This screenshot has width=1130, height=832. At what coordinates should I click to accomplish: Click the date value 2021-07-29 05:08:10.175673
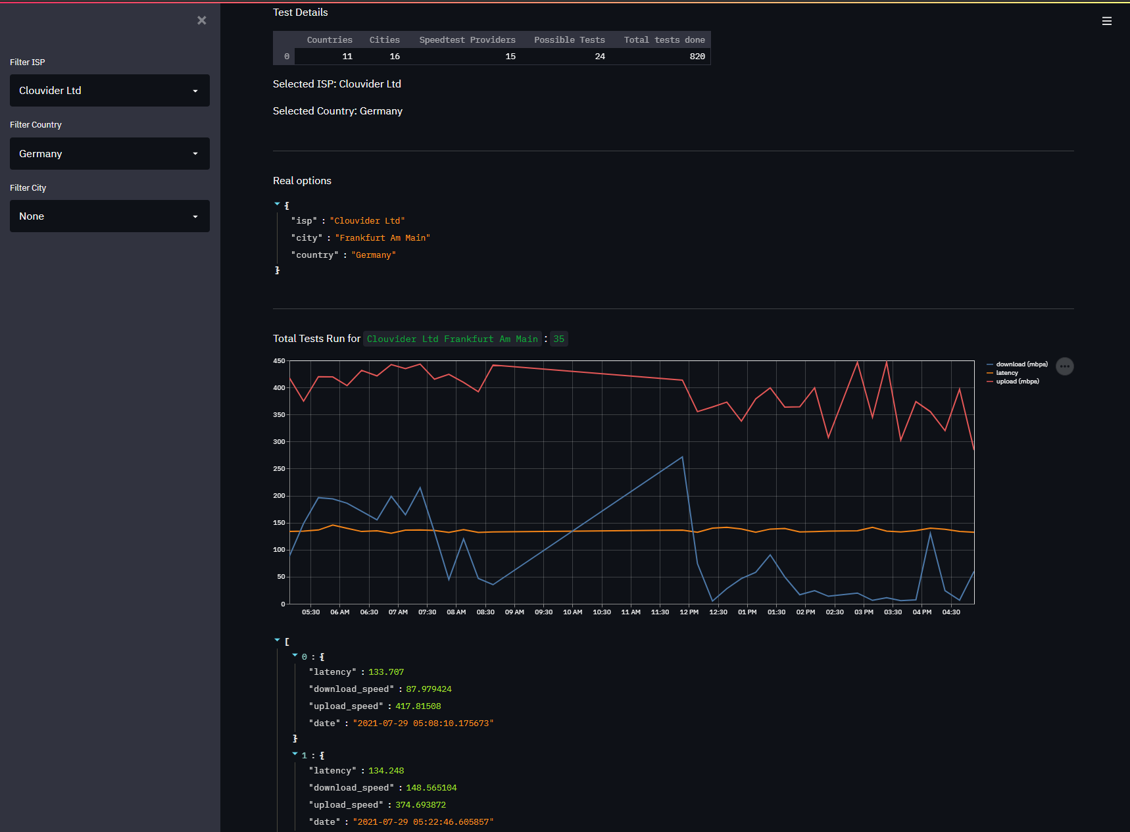[x=424, y=723]
